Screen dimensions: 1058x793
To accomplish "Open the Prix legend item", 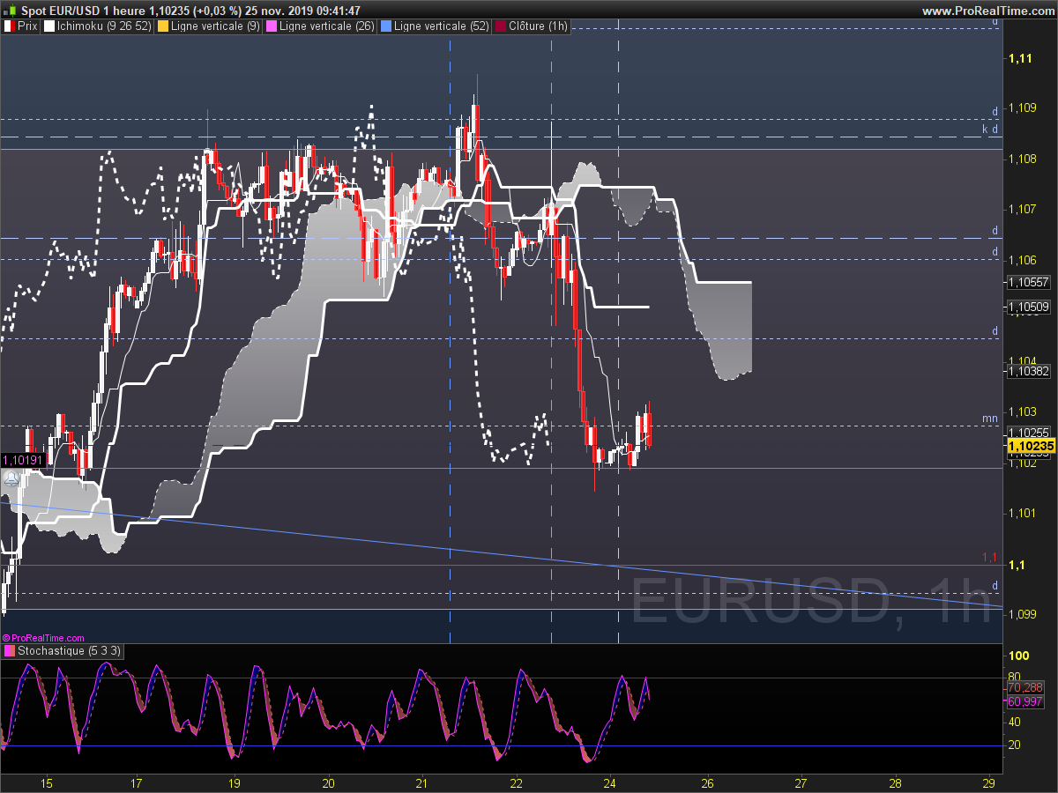I will [x=21, y=26].
